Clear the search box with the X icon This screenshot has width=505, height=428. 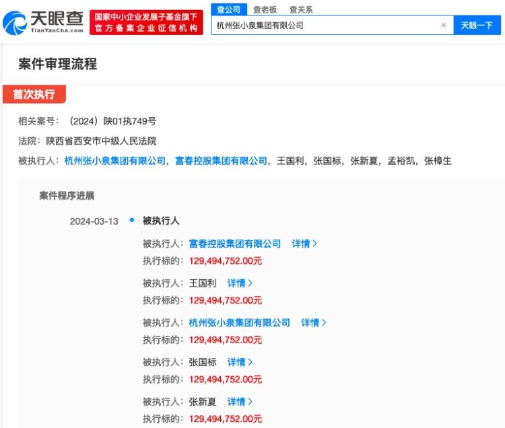tap(444, 25)
